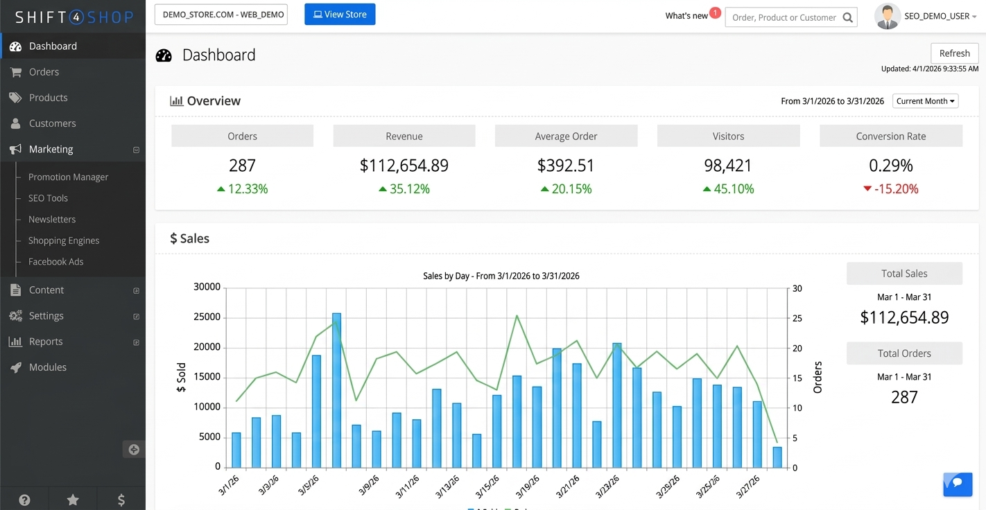Open the chat bubble in the bottom corner
The height and width of the screenshot is (510, 986).
[x=958, y=484]
